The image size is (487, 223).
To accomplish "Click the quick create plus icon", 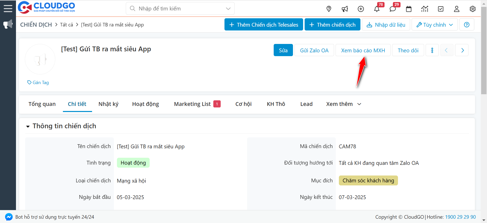I will point(361,9).
